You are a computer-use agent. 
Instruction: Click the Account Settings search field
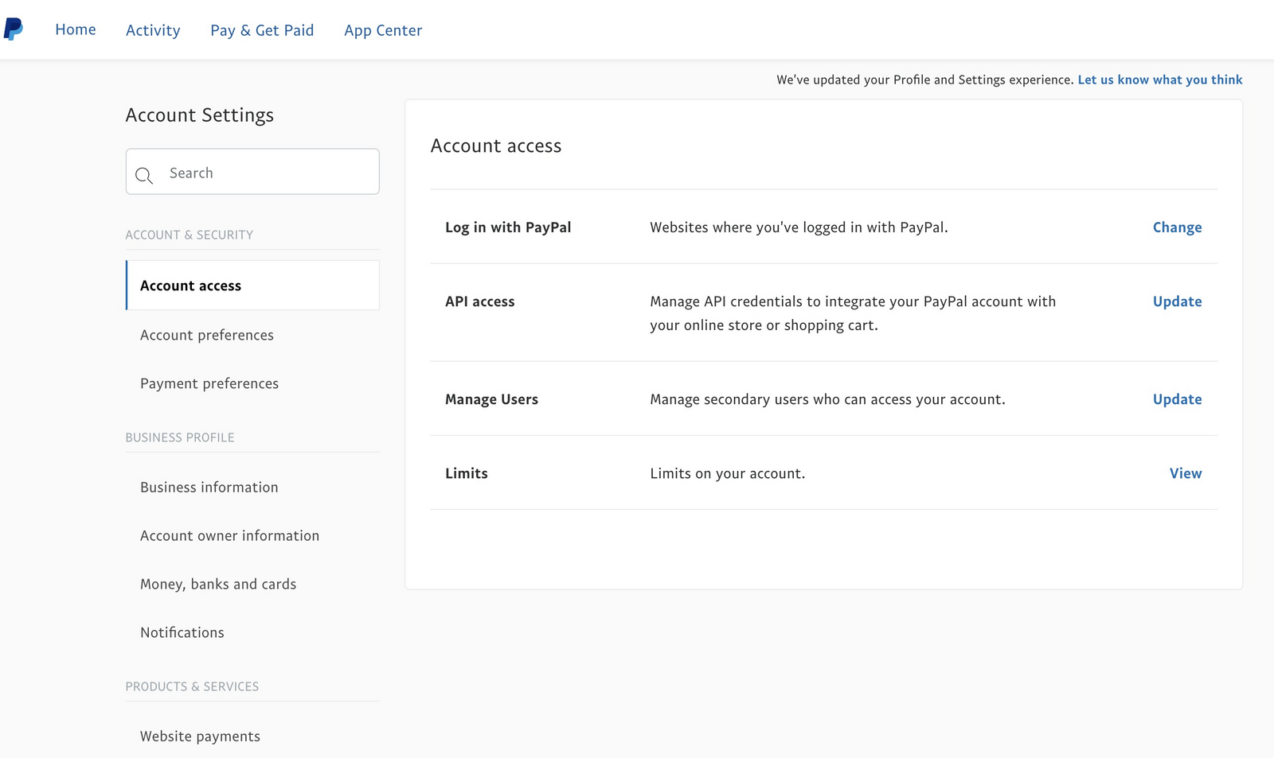267,173
